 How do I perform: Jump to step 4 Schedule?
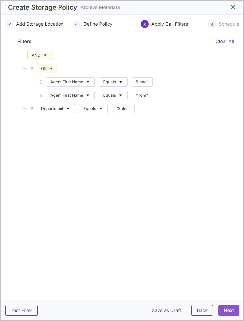224,24
